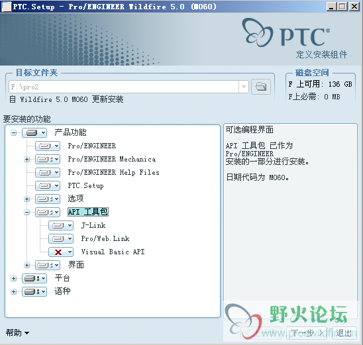Click install-state icon for Pro/ENGINEER Help Files
This screenshot has width=363, height=345.
coord(45,172)
